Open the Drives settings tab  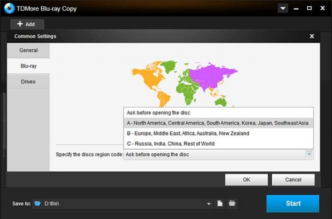(28, 82)
